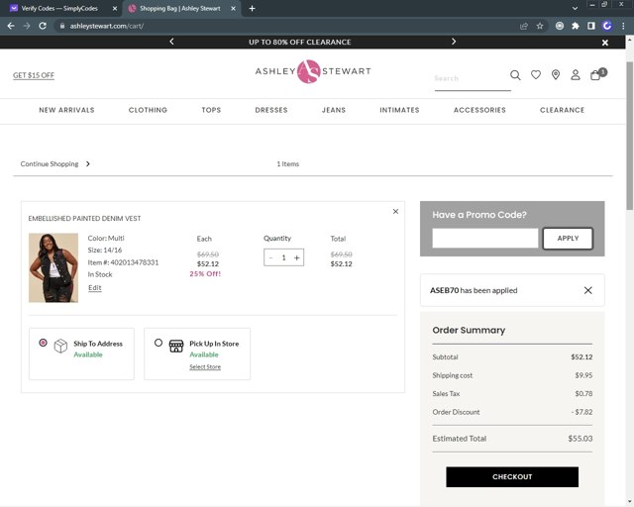Click the 25% Off! label
The image size is (634, 507).
pyautogui.click(x=205, y=273)
